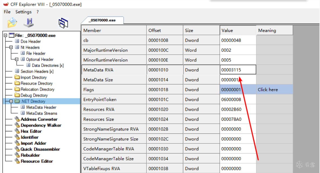
Task: Select the StrongNameSignature Size member cell
Action: [114, 139]
